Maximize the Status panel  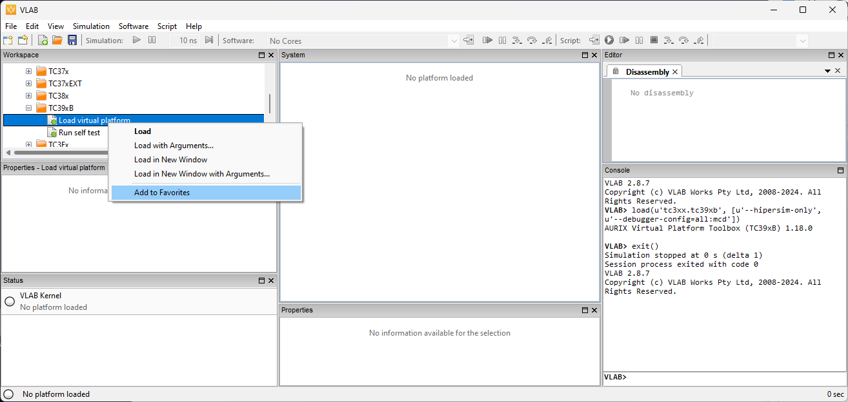pos(262,281)
